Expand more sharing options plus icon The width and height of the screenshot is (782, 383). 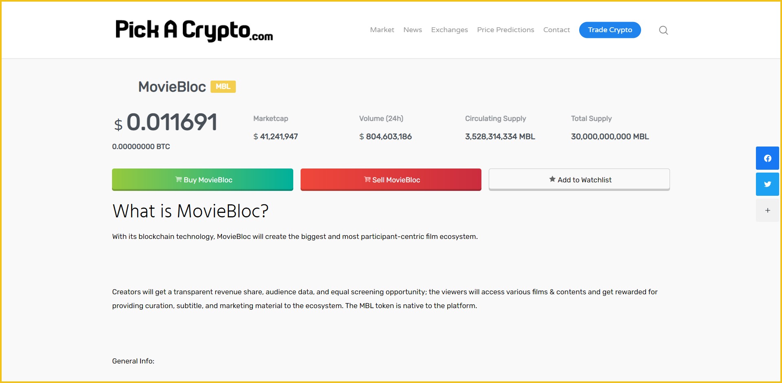767,210
